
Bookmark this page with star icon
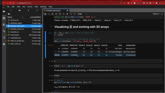124,3
